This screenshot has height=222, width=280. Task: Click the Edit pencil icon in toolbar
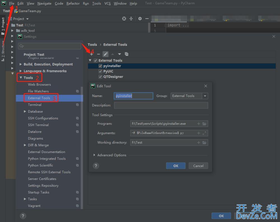tap(106, 54)
